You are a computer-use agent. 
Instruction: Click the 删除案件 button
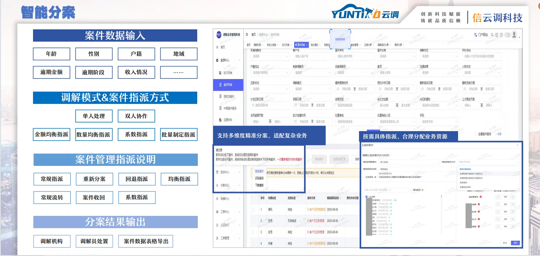[x=319, y=159]
